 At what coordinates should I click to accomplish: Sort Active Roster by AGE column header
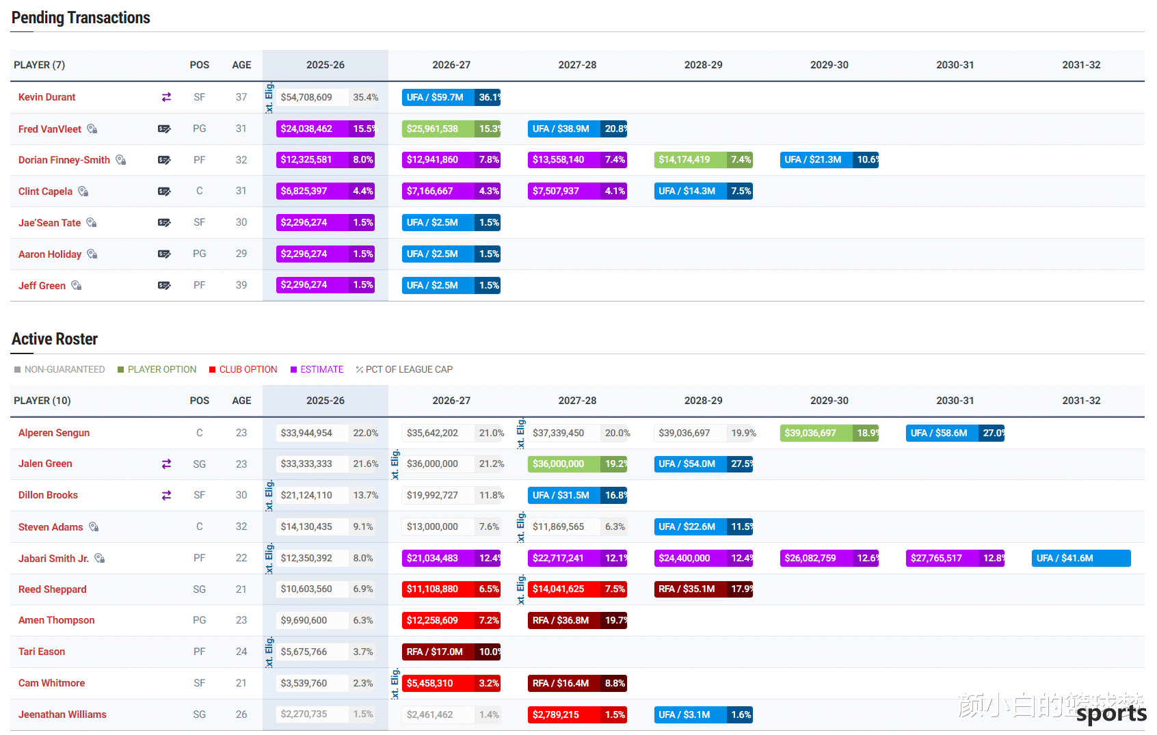point(241,401)
